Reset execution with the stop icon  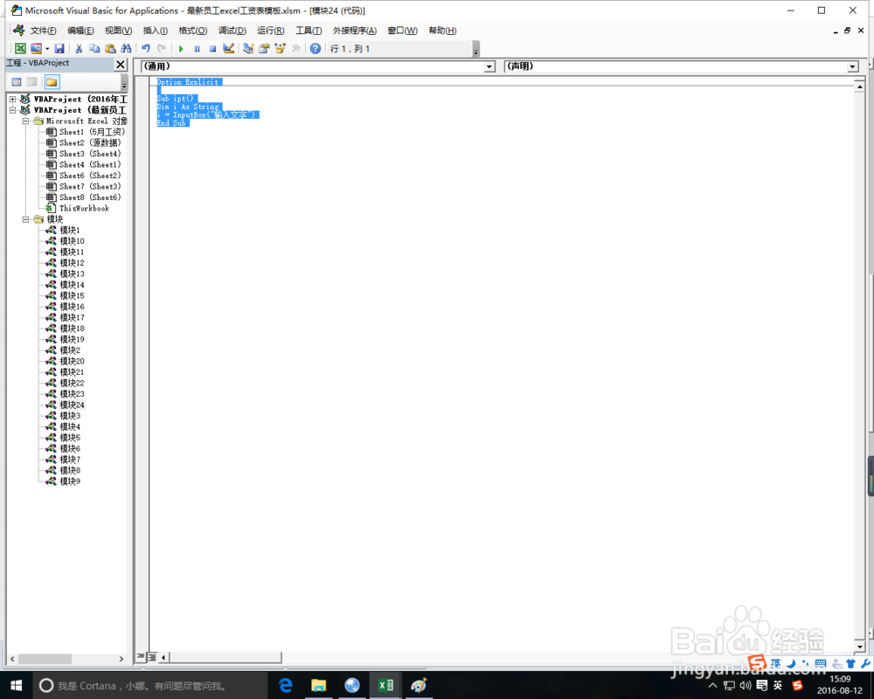coord(212,49)
